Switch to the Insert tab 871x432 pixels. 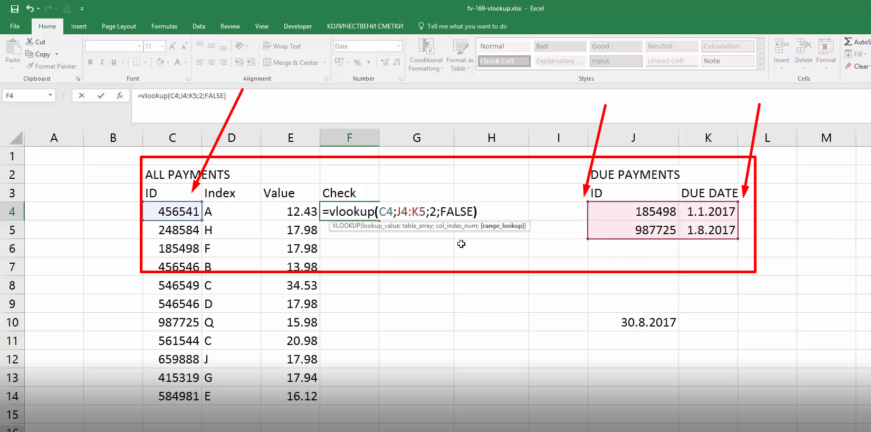coord(79,26)
